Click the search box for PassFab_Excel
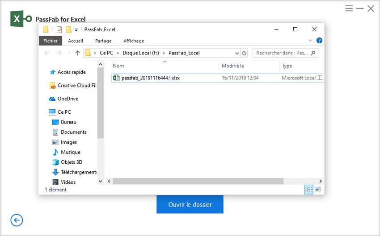 pyautogui.click(x=282, y=53)
